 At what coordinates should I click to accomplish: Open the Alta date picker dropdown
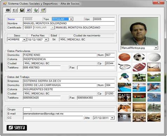click(x=112, y=118)
